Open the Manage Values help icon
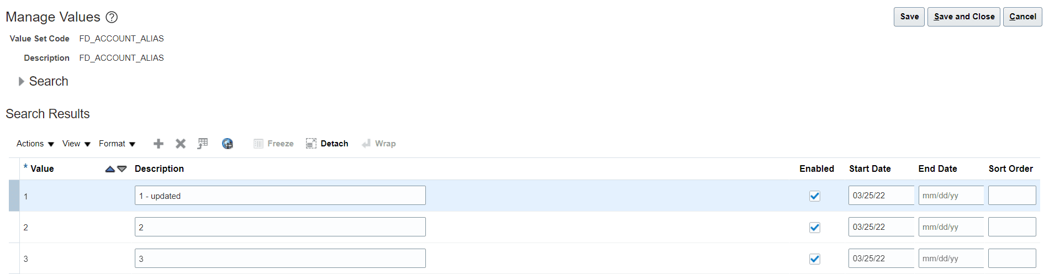Screen dimensions: 1049x274 (x=112, y=17)
